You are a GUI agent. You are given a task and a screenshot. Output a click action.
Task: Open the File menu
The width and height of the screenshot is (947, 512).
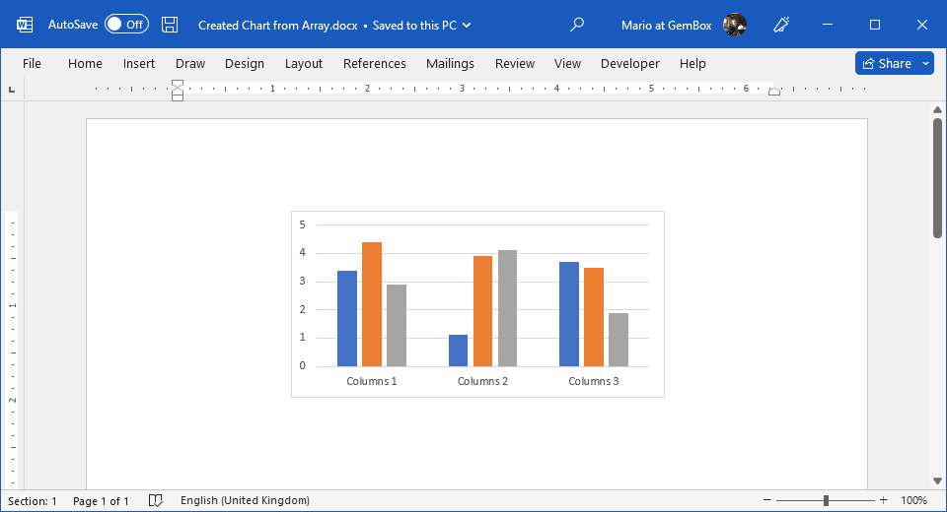(32, 63)
